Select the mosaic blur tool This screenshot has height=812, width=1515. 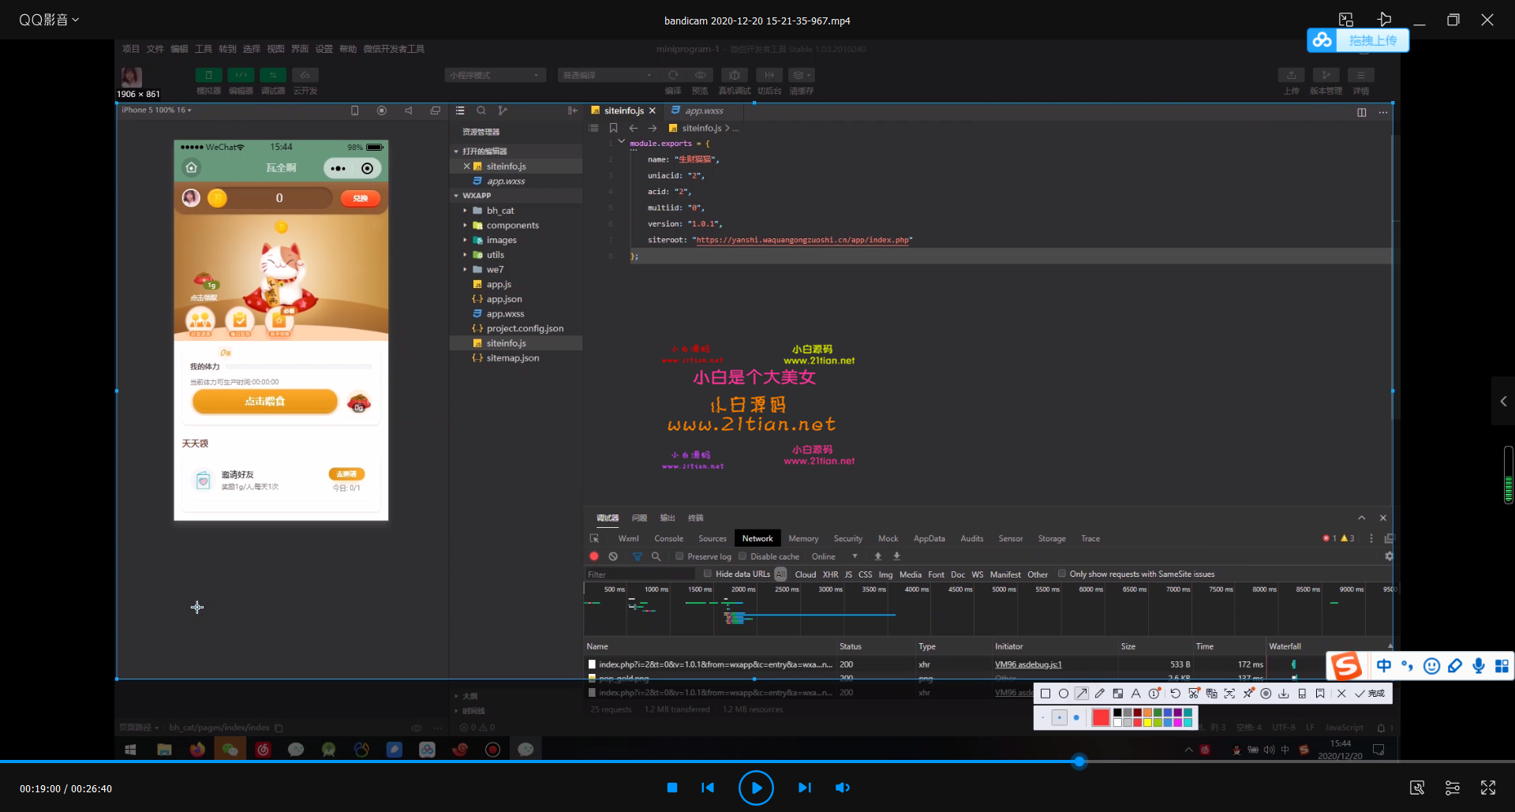1117,694
